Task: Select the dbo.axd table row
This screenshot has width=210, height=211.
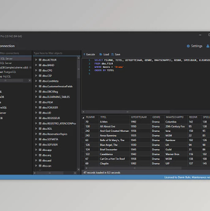Action: 47,161
